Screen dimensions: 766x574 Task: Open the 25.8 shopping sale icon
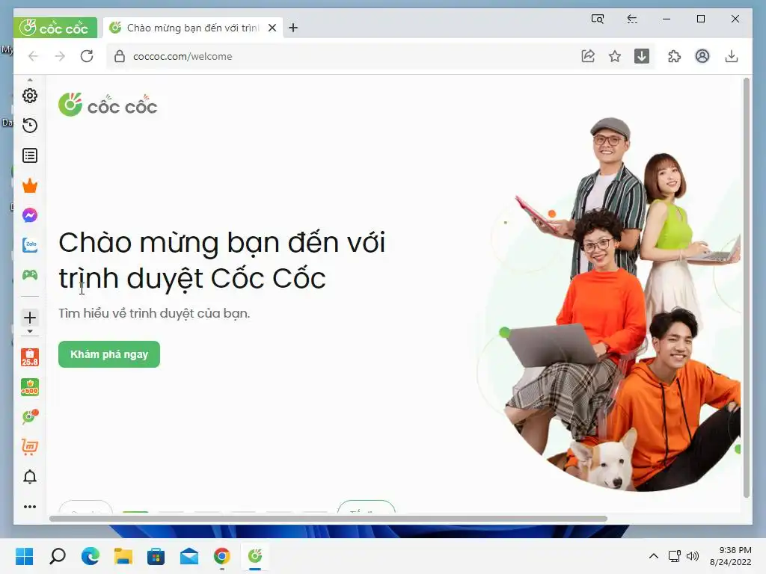coord(30,357)
